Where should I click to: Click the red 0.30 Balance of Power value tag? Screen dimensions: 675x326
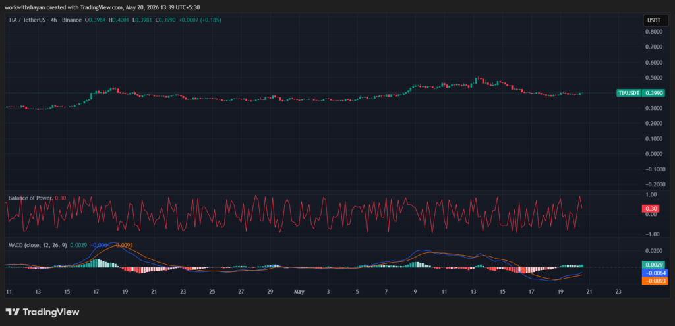pyautogui.click(x=649, y=209)
